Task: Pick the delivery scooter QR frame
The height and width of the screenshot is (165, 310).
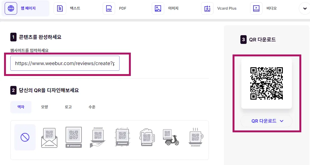Action: pyautogui.click(x=171, y=137)
